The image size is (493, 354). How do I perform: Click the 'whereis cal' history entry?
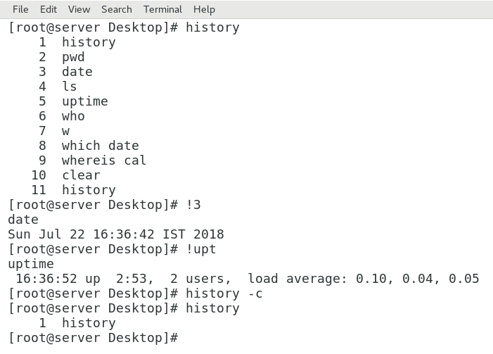[x=104, y=160]
